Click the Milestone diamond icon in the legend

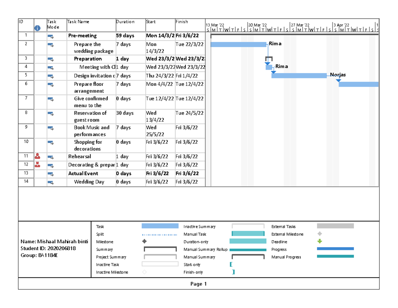(144, 242)
